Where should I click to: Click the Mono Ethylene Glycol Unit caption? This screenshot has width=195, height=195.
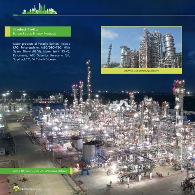40,171
